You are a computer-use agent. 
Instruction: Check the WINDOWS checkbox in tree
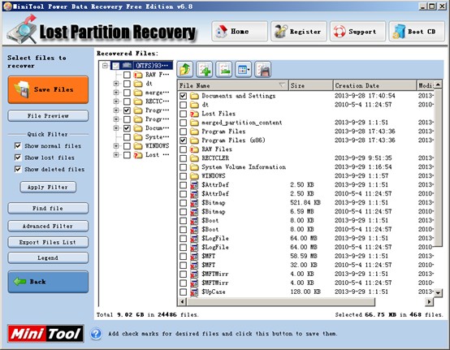point(127,146)
